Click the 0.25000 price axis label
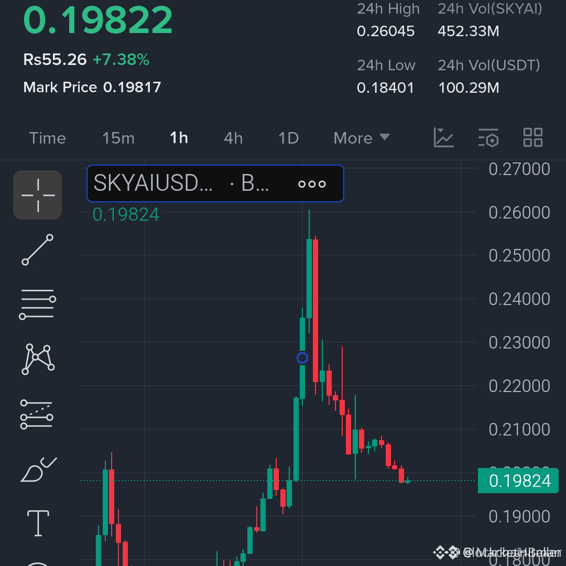Image resolution: width=566 pixels, height=566 pixels. click(x=519, y=256)
